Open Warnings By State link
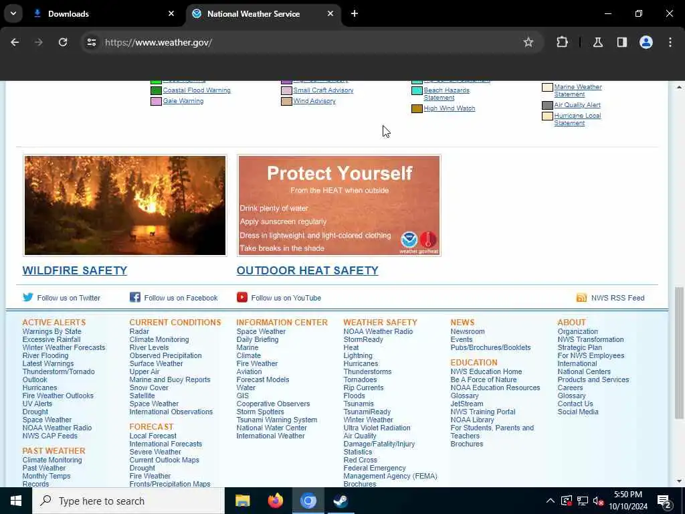Viewport: 685px width, 514px height. tap(52, 331)
